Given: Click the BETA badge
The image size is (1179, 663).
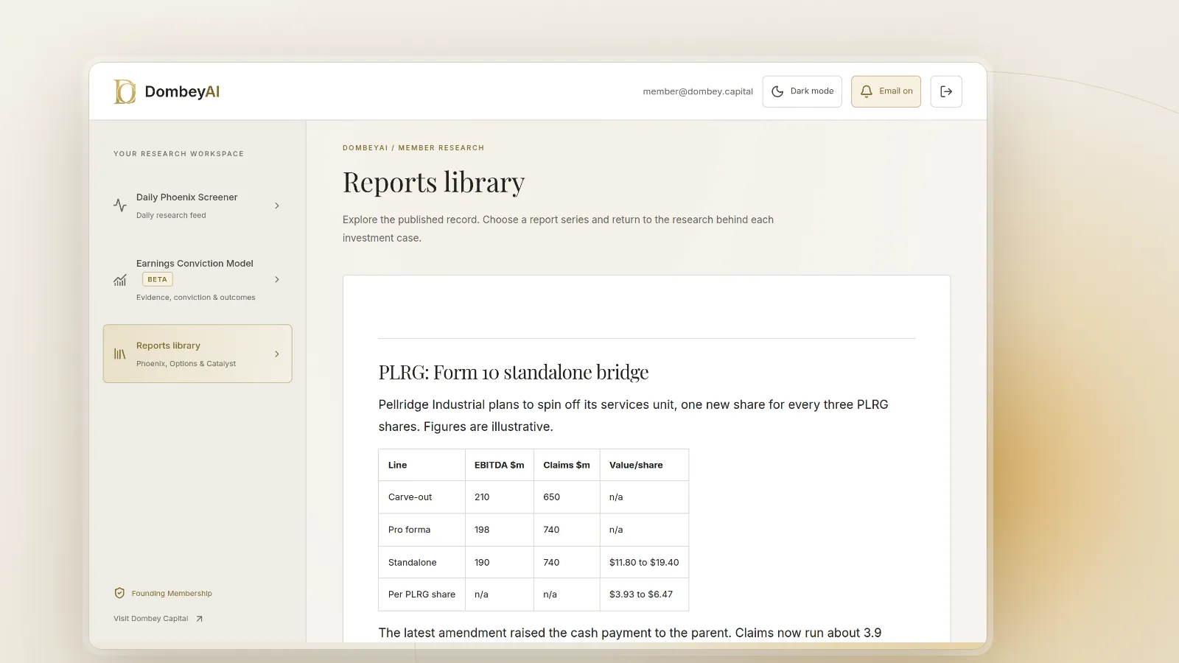Looking at the screenshot, I should point(157,280).
